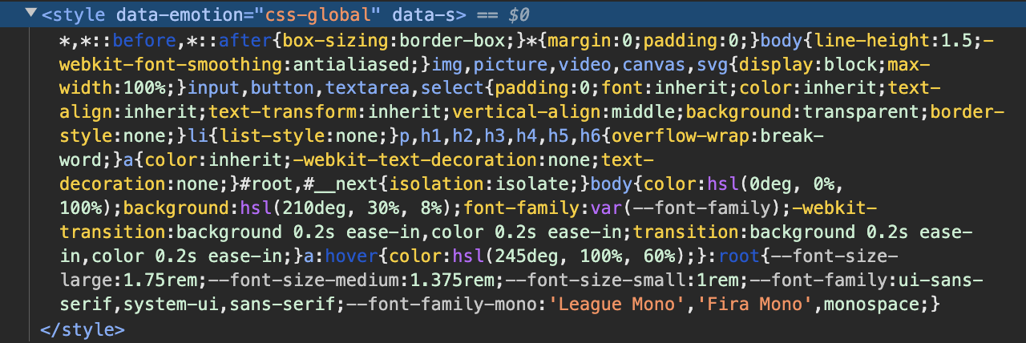The height and width of the screenshot is (343, 1026).
Task: Click the hsl(210deg, 30%, 8%) background value
Action: pyautogui.click(x=349, y=208)
